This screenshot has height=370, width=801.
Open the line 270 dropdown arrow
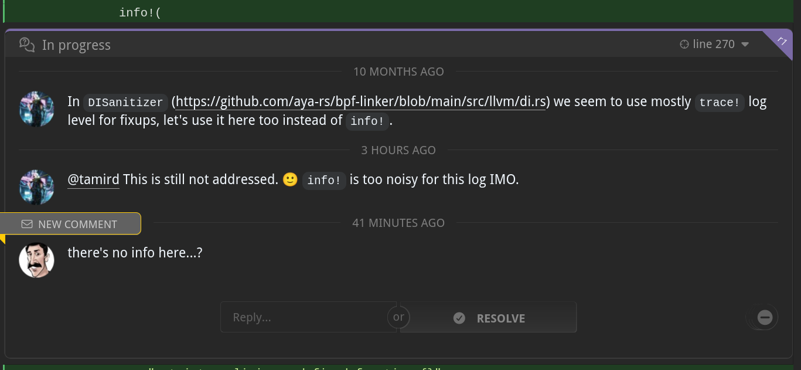coord(745,45)
